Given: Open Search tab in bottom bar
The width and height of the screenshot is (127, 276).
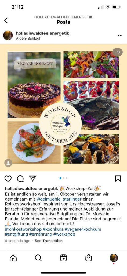Looking at the screenshot, I should click(x=38, y=258).
